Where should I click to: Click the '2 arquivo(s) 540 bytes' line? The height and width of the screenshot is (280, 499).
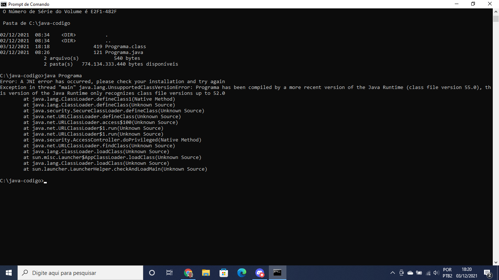(92, 58)
